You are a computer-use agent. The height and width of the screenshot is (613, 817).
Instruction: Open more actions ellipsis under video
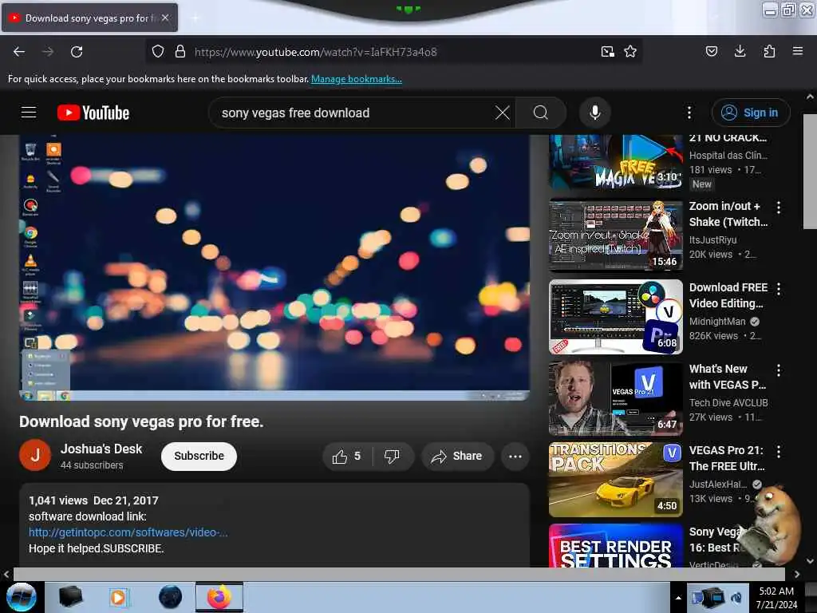[x=515, y=457]
